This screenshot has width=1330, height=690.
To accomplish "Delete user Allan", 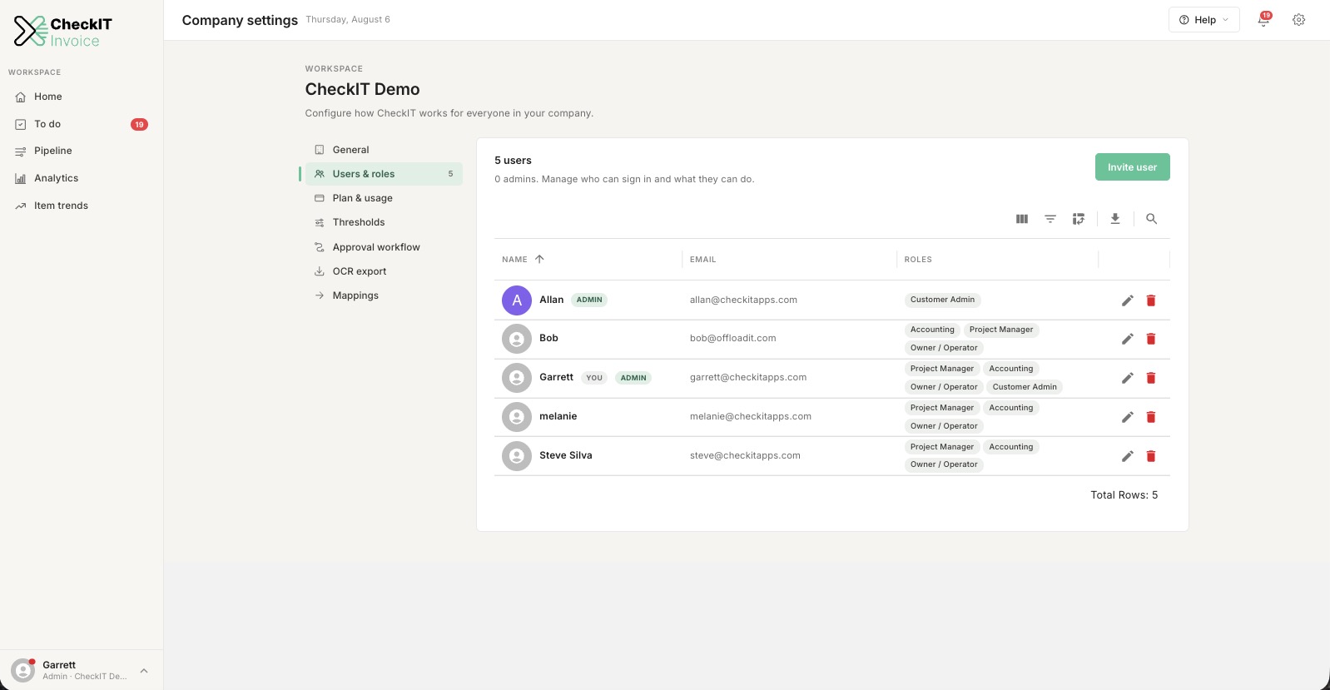I will click(x=1151, y=300).
